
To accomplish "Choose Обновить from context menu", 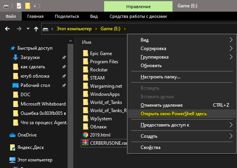I will point(182,66).
